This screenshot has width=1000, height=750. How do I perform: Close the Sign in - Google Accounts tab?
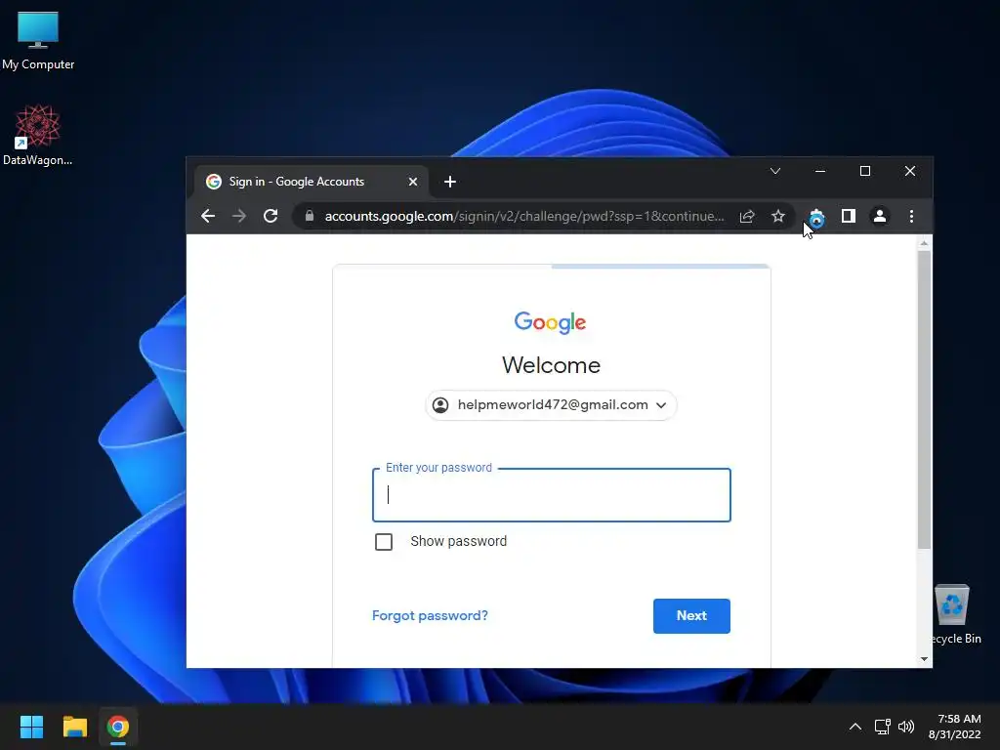point(413,182)
